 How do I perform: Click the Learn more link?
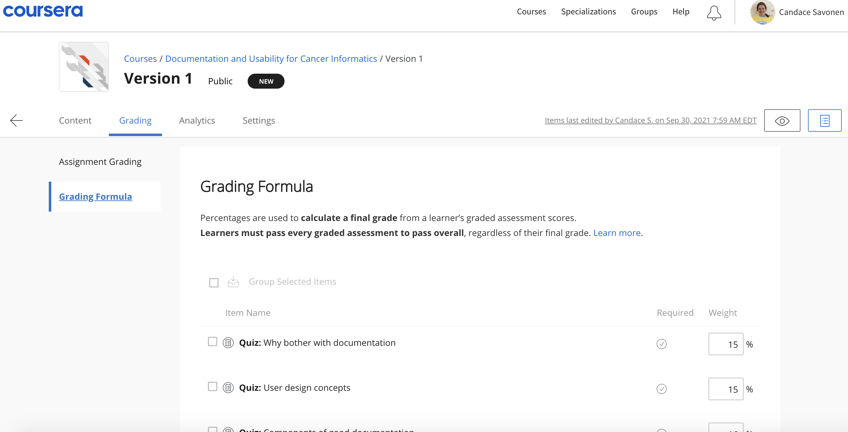click(x=617, y=233)
